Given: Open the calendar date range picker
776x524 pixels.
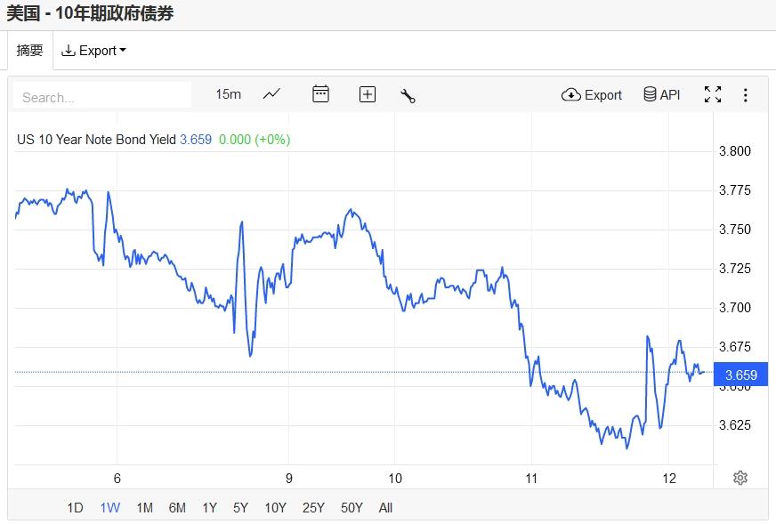Looking at the screenshot, I should pos(320,94).
